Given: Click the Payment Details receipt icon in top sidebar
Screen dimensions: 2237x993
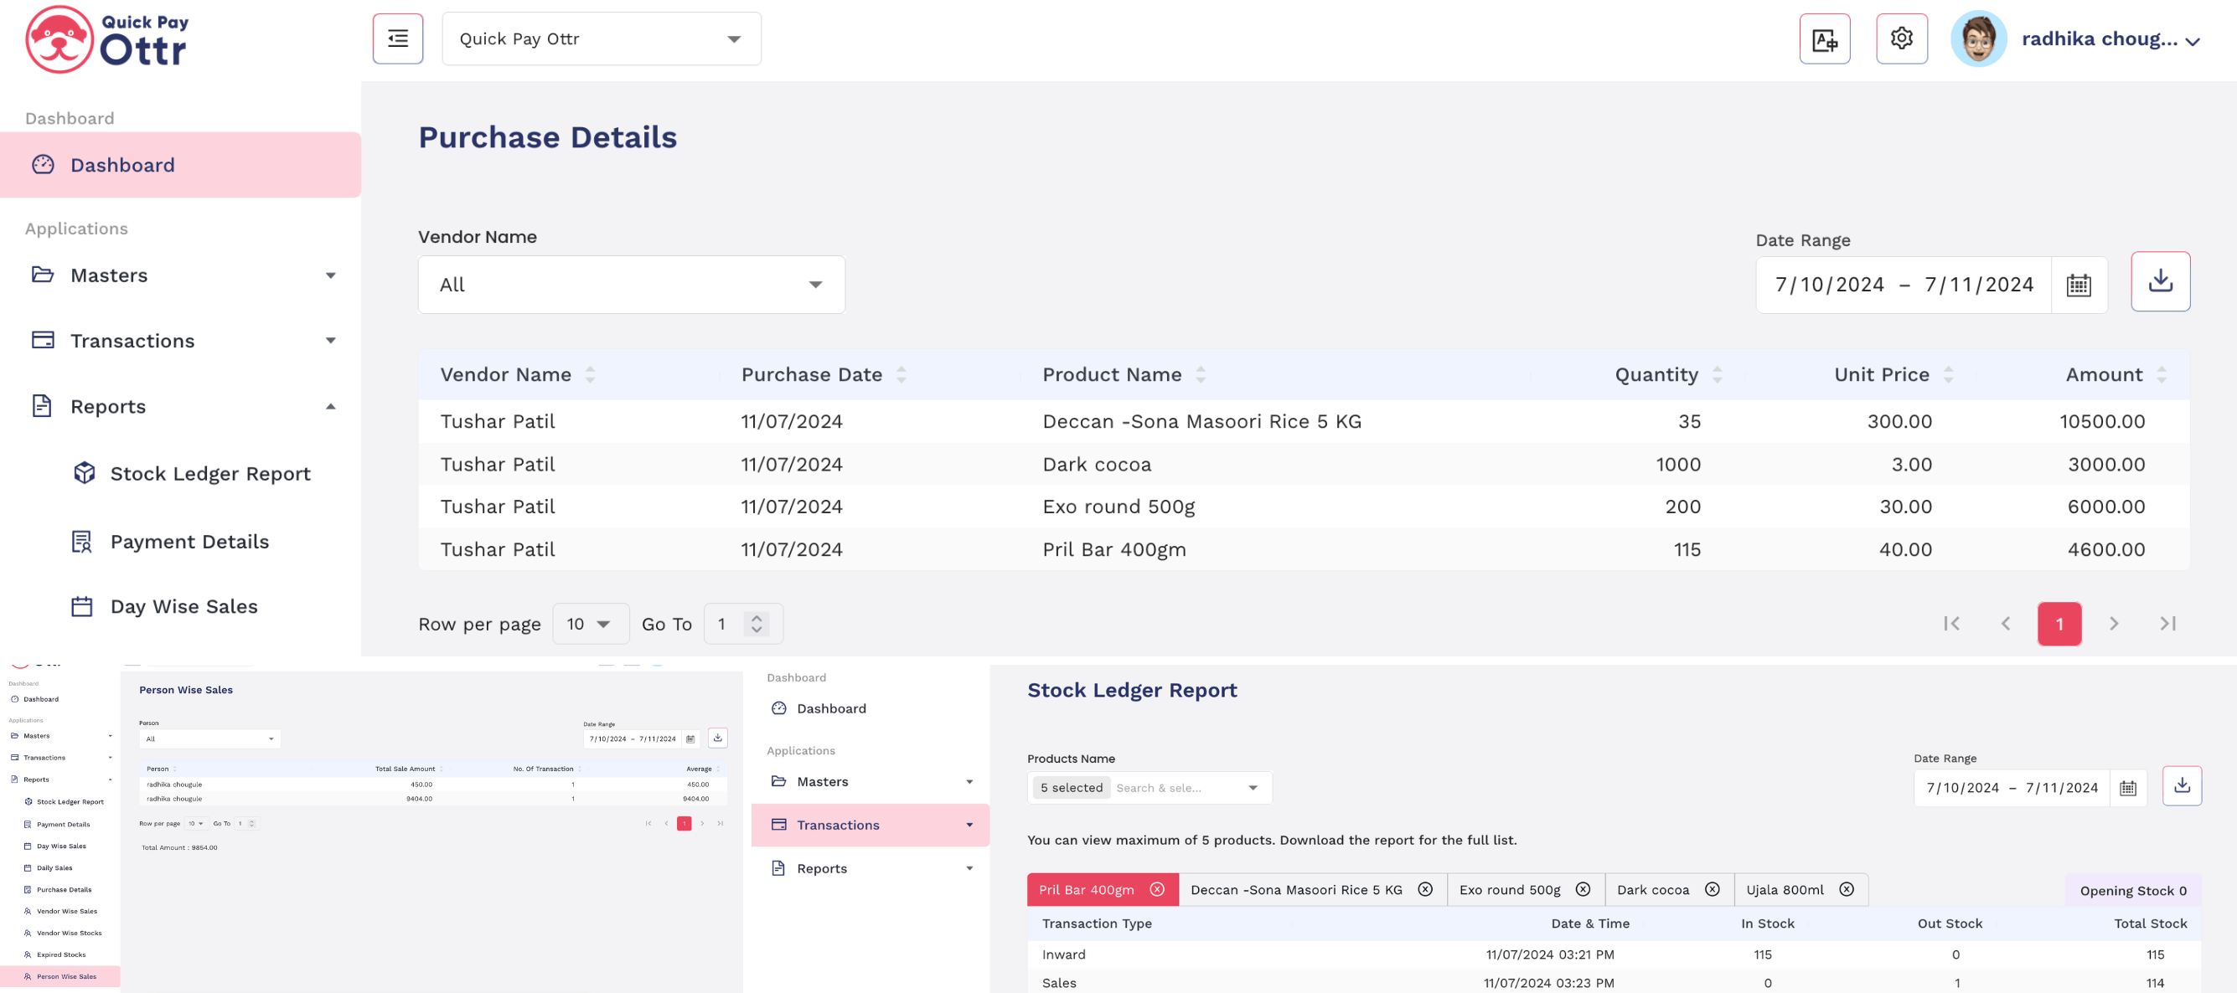Looking at the screenshot, I should (81, 542).
